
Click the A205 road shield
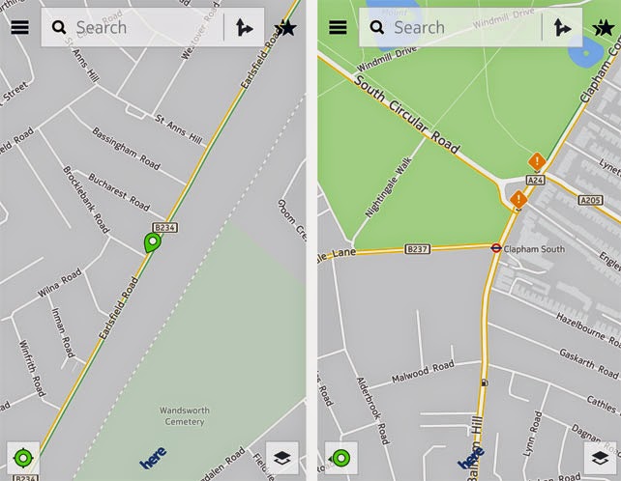coord(590,200)
